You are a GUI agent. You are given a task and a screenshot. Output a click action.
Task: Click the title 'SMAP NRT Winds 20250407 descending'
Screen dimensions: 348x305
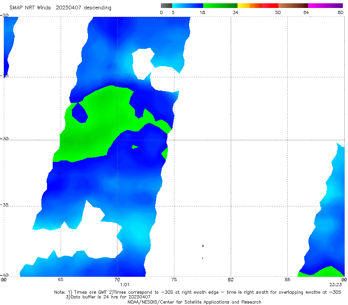tap(60, 8)
